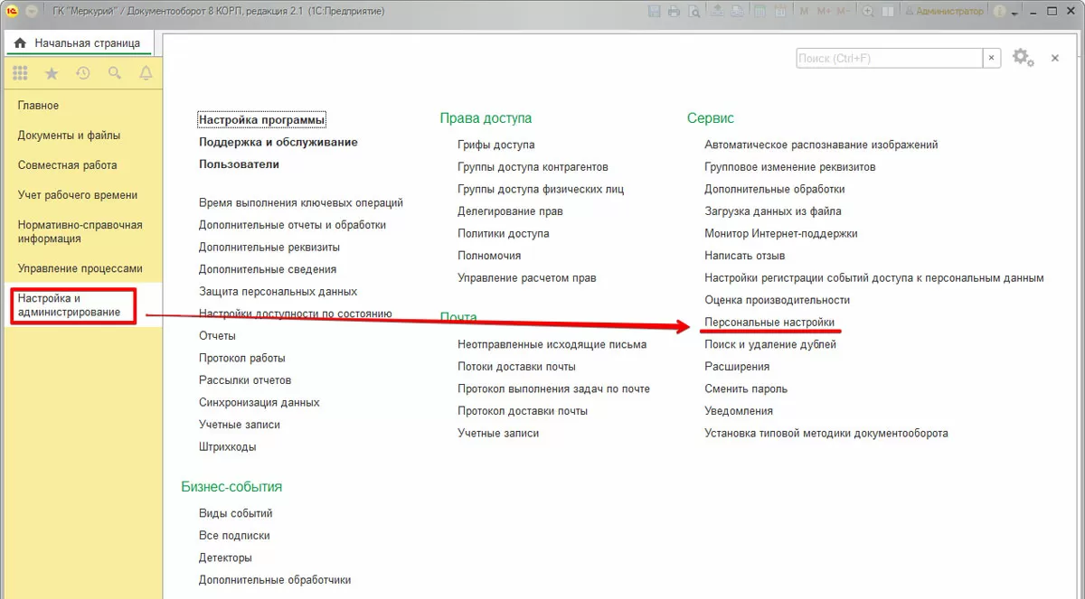Open Дополнительные реквизиты
Viewport: 1085px width, 599px height.
point(269,247)
